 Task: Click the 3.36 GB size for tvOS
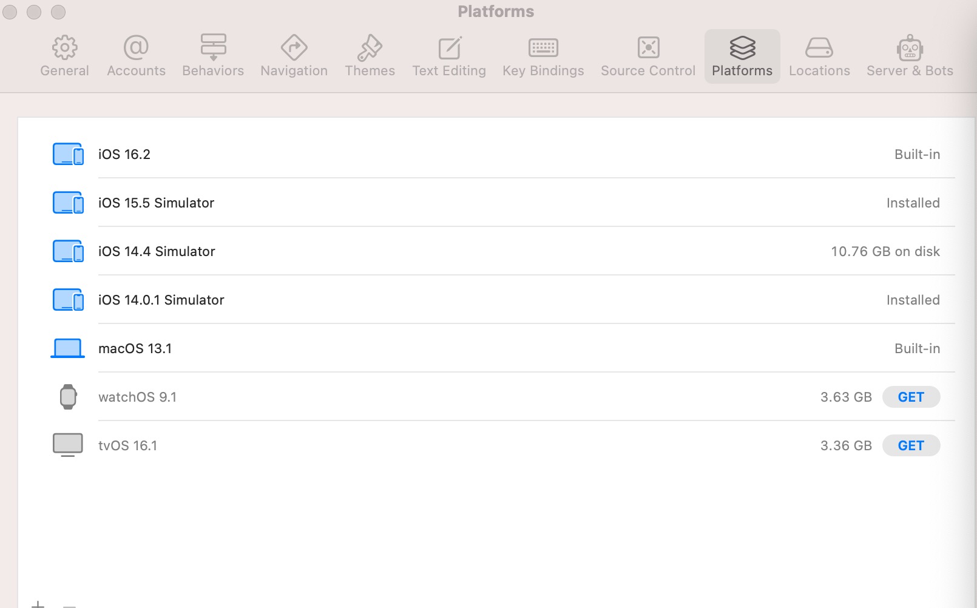pyautogui.click(x=846, y=445)
